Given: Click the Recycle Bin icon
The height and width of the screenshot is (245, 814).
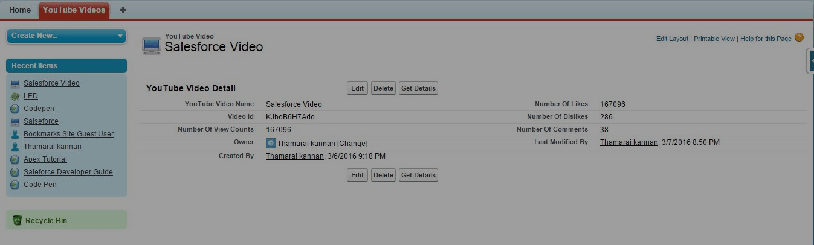Looking at the screenshot, I should (x=17, y=220).
